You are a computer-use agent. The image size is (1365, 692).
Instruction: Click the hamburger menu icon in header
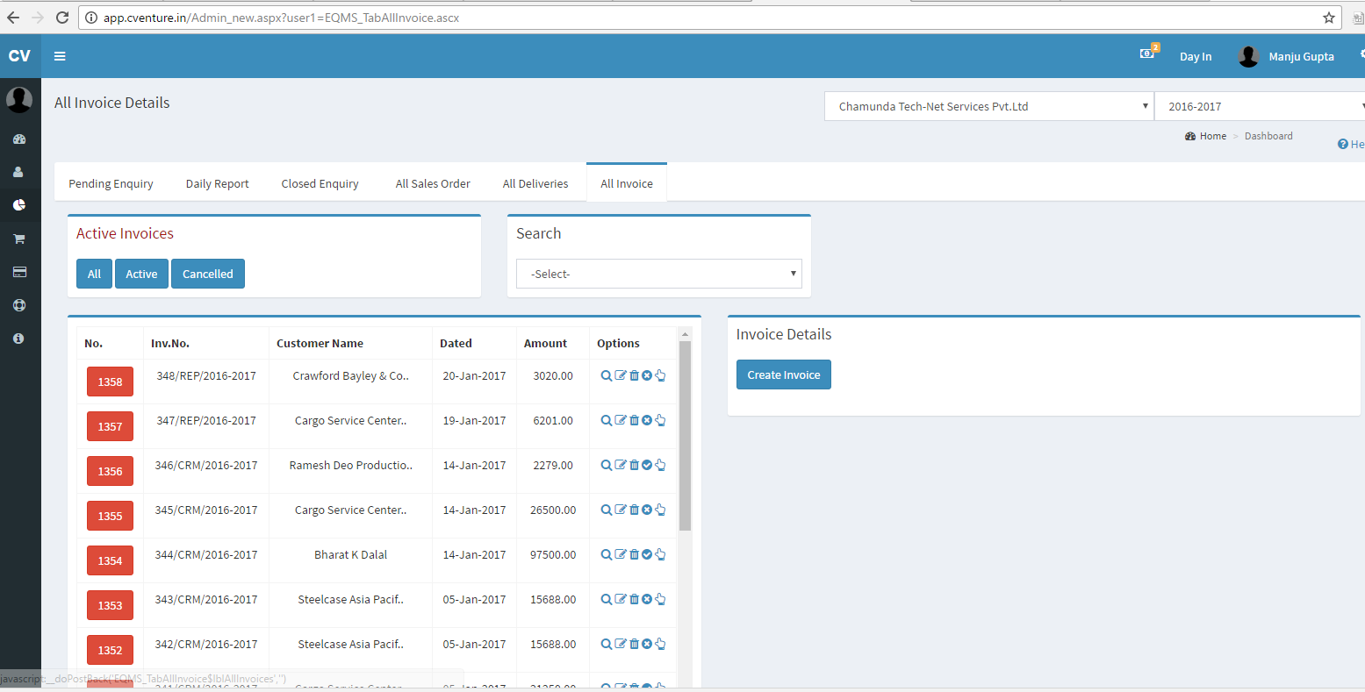60,56
